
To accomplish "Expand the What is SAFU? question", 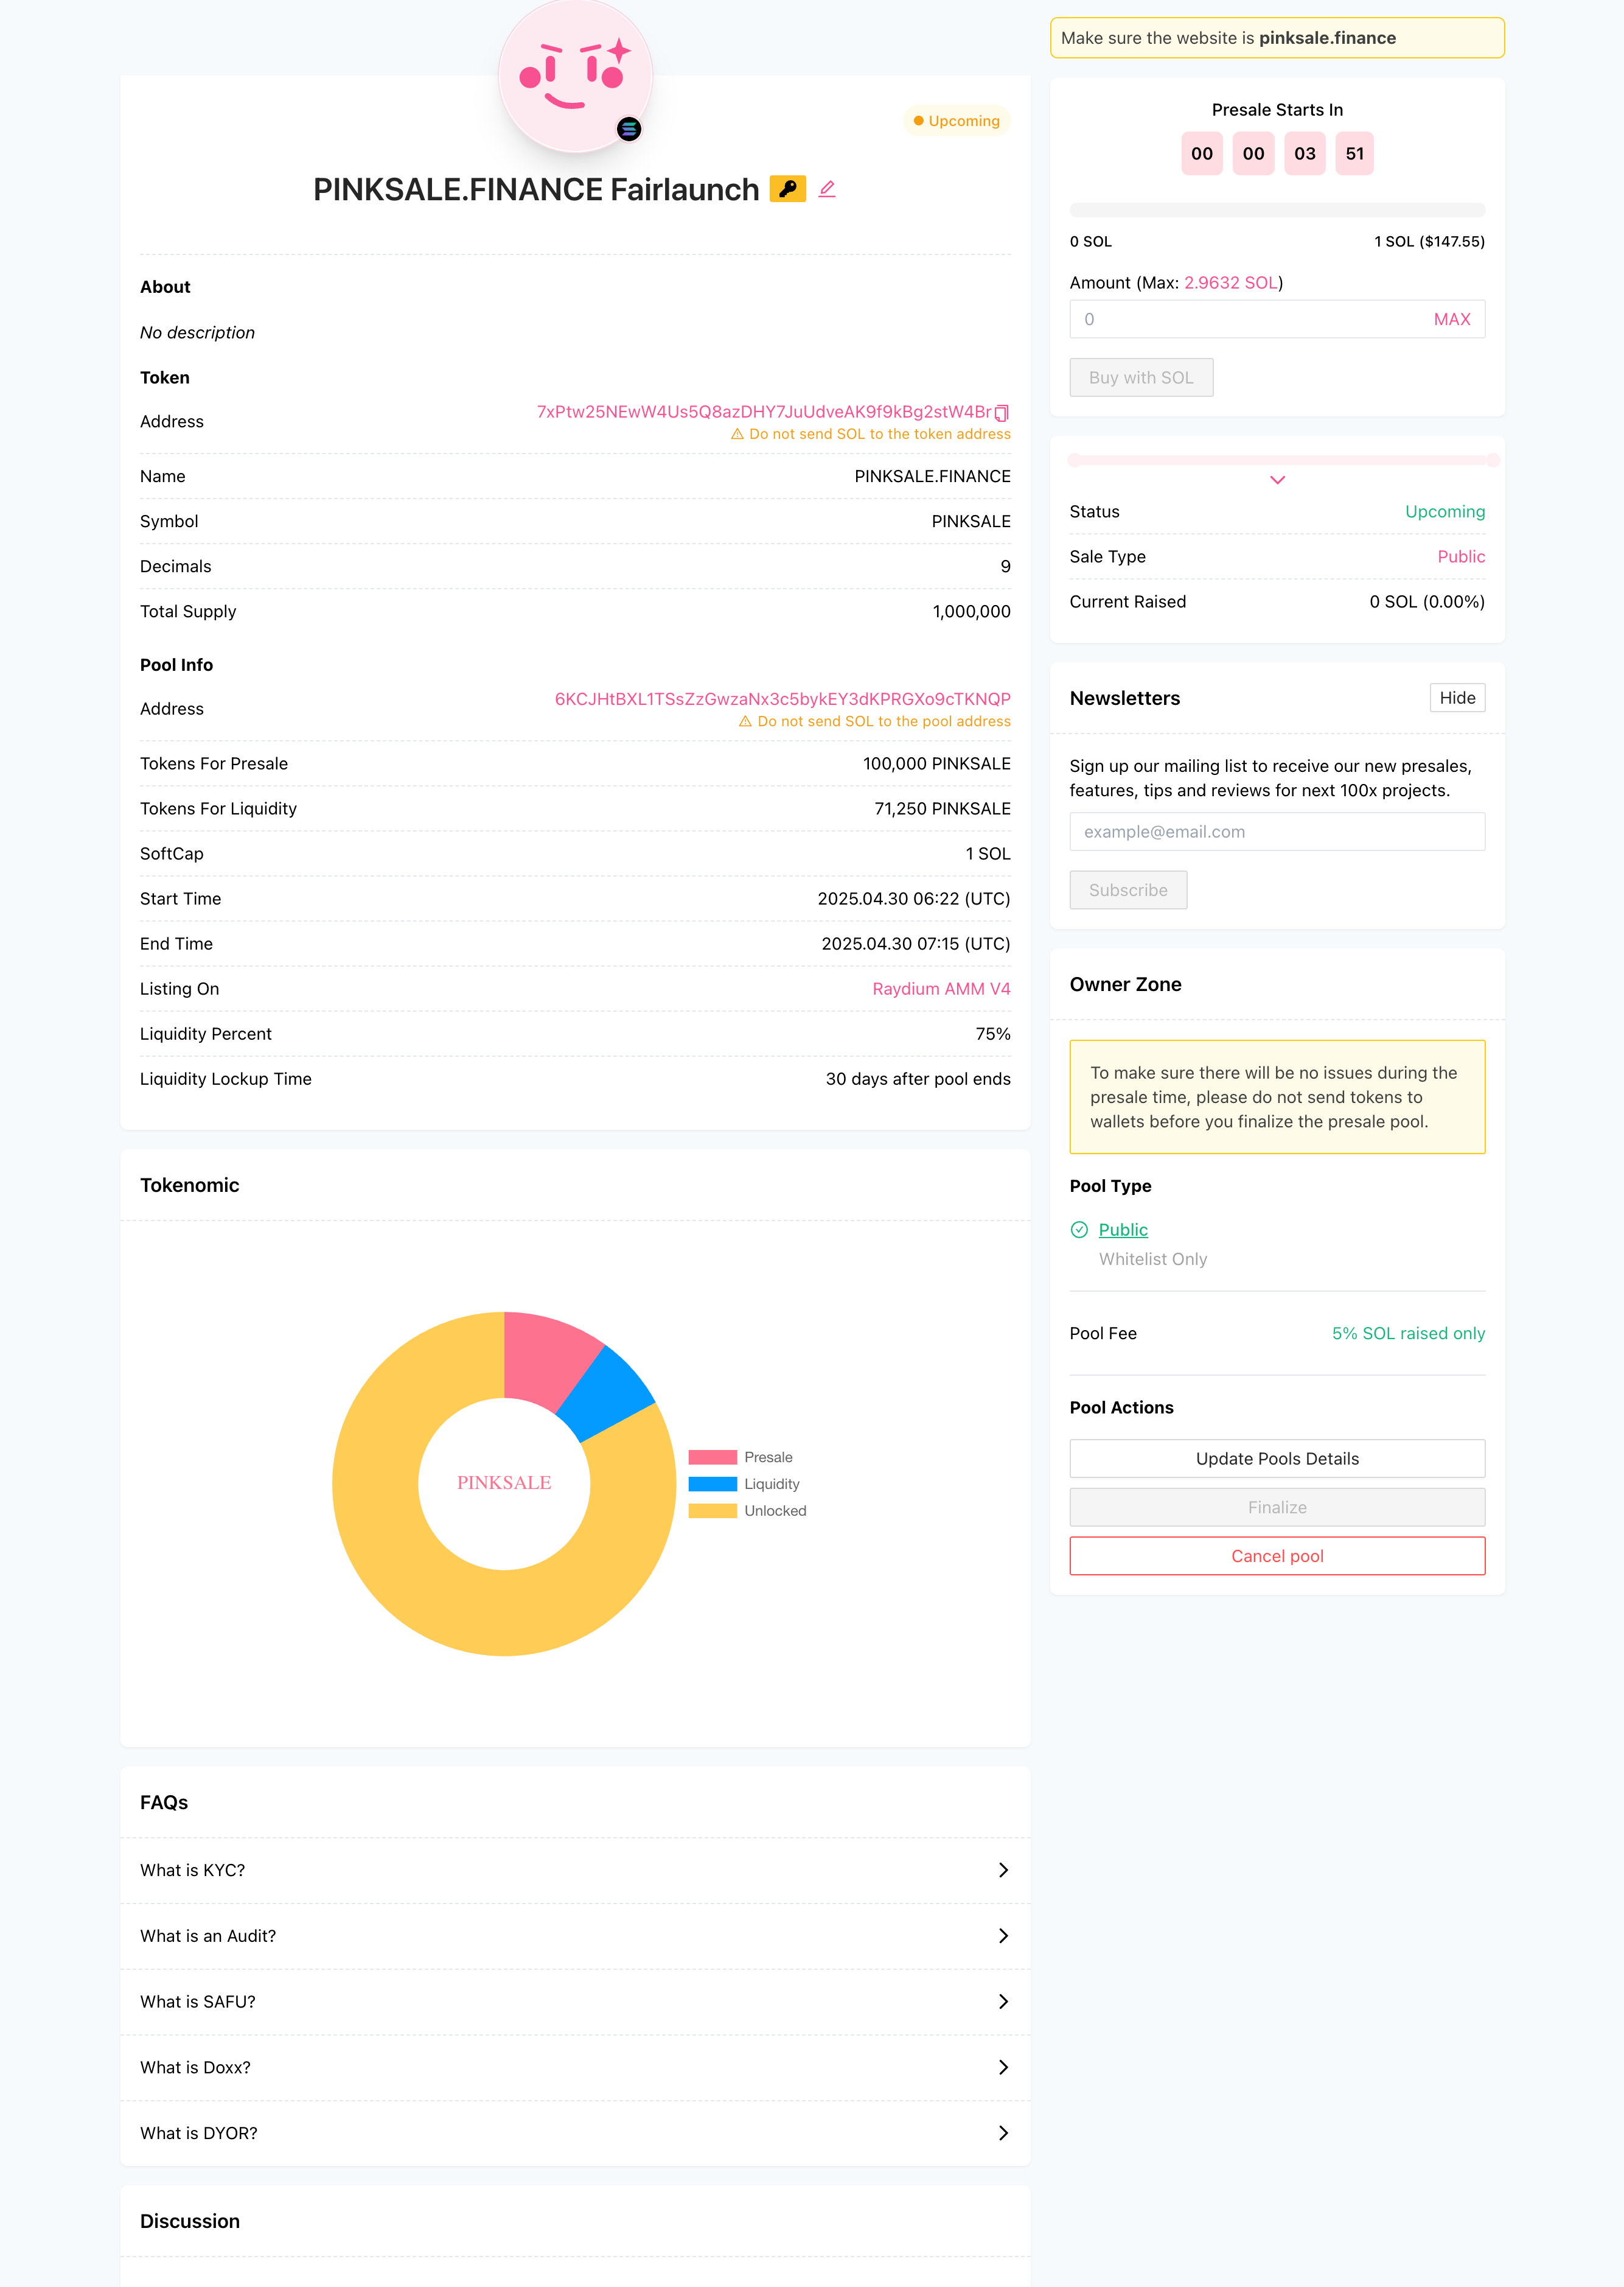I will pyautogui.click(x=575, y=2002).
